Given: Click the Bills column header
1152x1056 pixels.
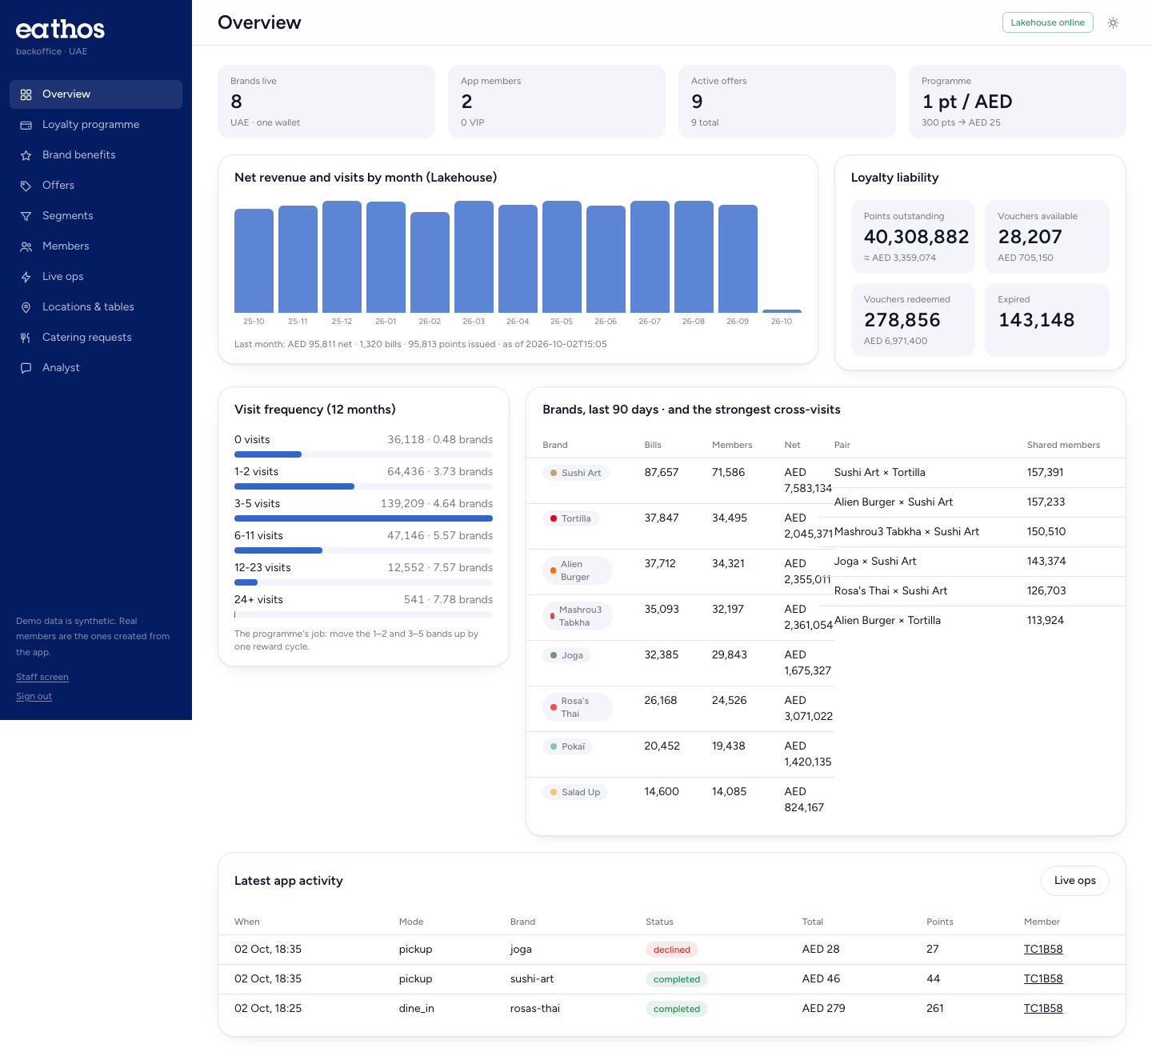Looking at the screenshot, I should (x=653, y=445).
